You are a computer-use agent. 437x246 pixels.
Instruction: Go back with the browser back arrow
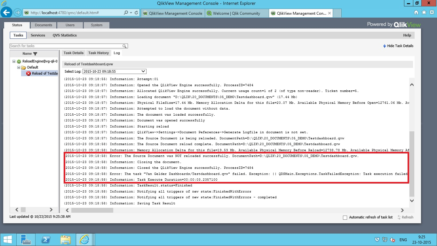(7, 12)
